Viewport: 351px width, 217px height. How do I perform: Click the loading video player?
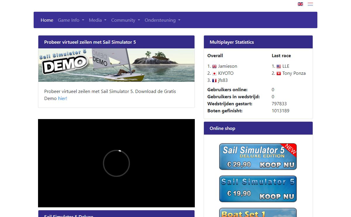[116, 163]
